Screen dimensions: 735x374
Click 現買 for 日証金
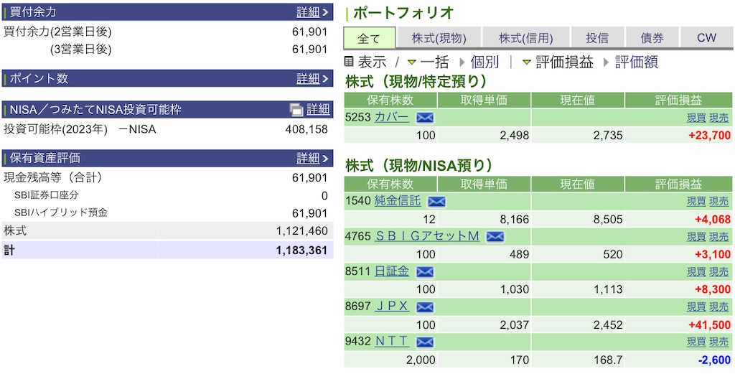coord(696,272)
